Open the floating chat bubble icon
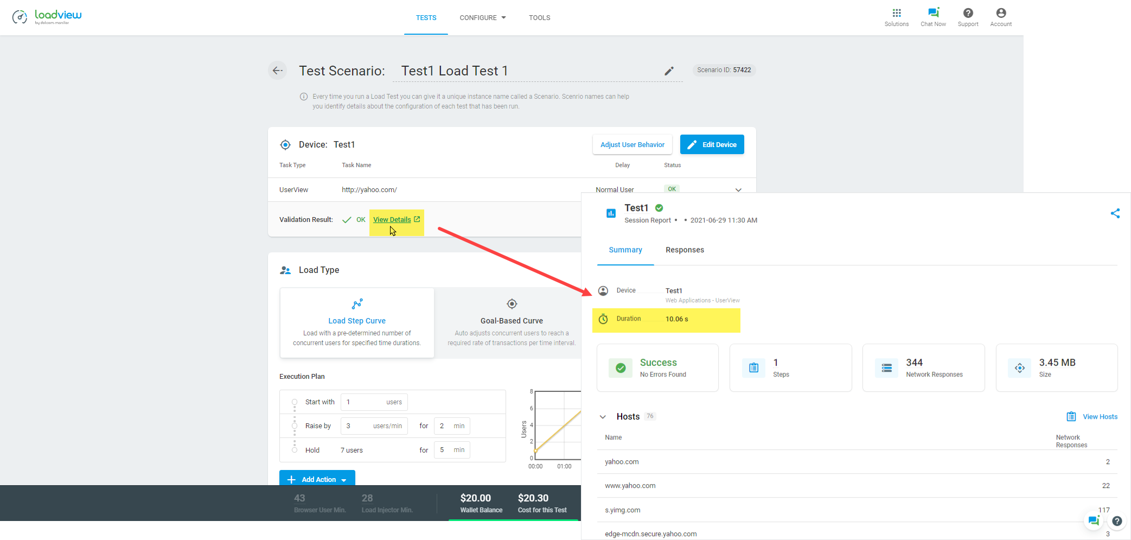The width and height of the screenshot is (1131, 540). click(x=1094, y=520)
